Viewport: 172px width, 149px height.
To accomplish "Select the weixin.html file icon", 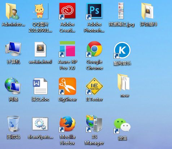I will click(x=40, y=49).
